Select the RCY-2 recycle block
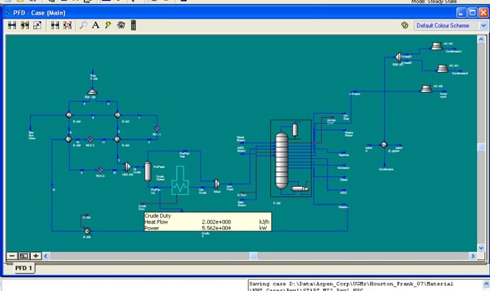490x291 pixels. pyautogui.click(x=90, y=139)
